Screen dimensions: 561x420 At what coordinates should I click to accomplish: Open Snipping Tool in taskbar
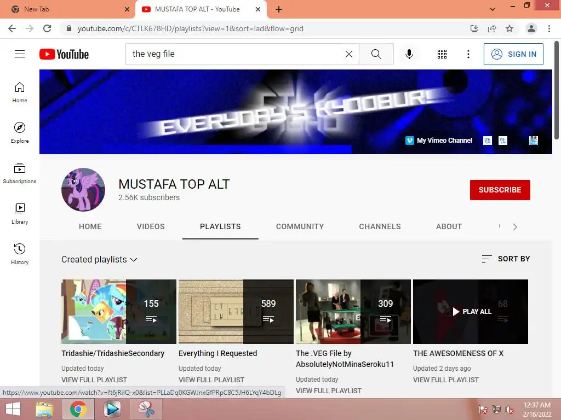pyautogui.click(x=146, y=409)
